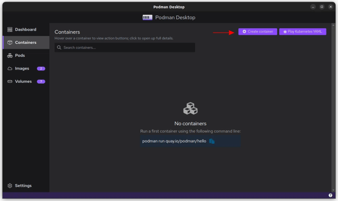Open help via question mark icon
The image size is (338, 201).
click(x=330, y=195)
